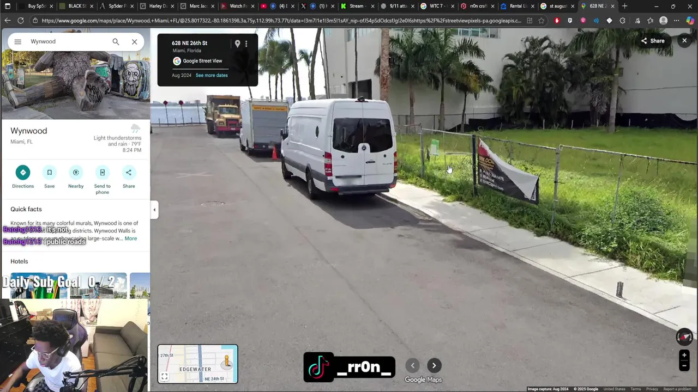Image resolution: width=698 pixels, height=392 pixels.
Task: Open the Google Maps hamburger menu
Action: (17, 41)
